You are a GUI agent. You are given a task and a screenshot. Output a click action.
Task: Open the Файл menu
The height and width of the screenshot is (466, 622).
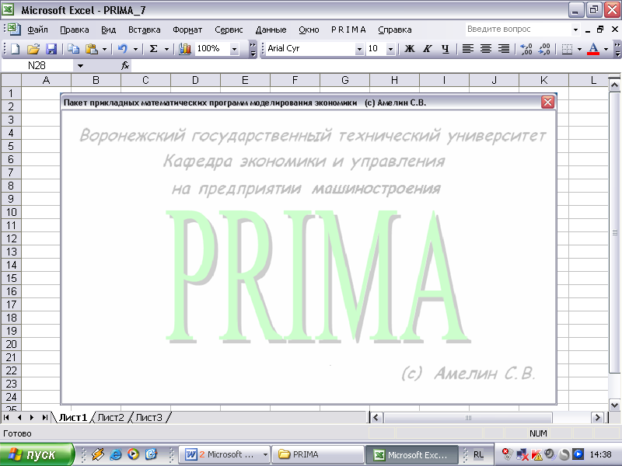37,30
